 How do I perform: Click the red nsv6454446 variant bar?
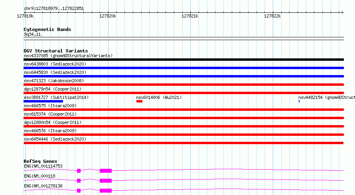(183, 143)
